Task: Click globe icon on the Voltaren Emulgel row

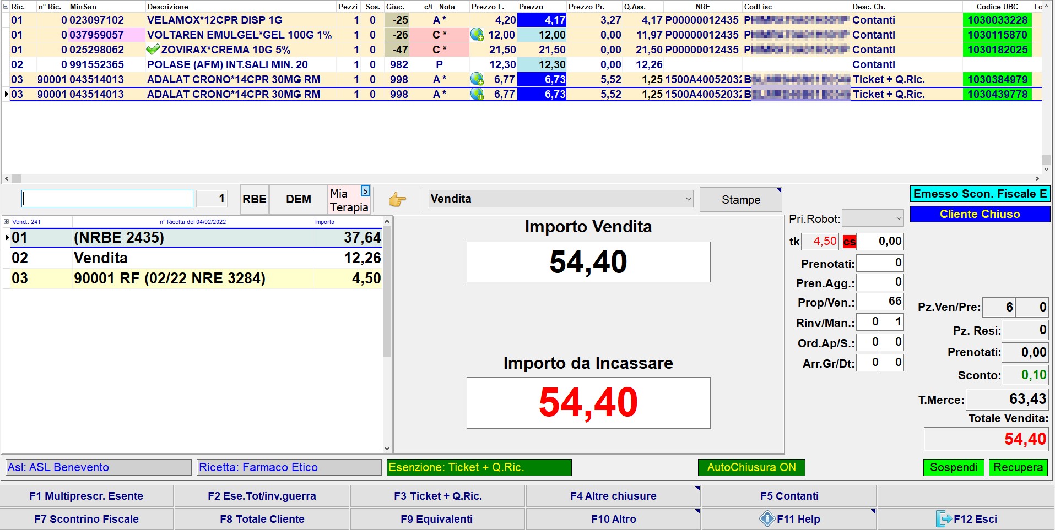Action: coord(477,35)
